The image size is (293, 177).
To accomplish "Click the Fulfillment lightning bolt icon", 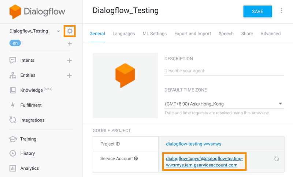I will [x=13, y=105].
